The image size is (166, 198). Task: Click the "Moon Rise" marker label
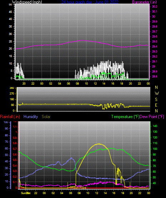coord(78,188)
